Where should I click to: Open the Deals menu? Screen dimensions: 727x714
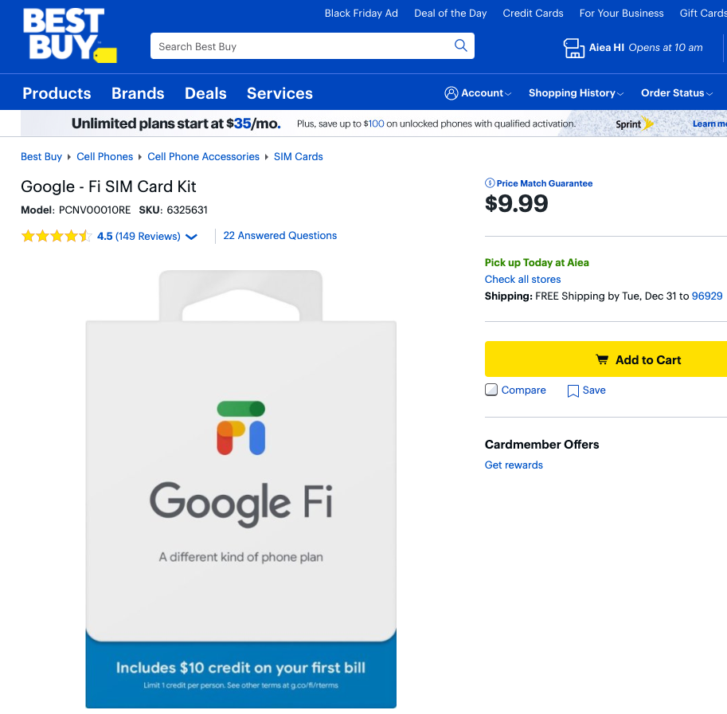[x=205, y=93]
